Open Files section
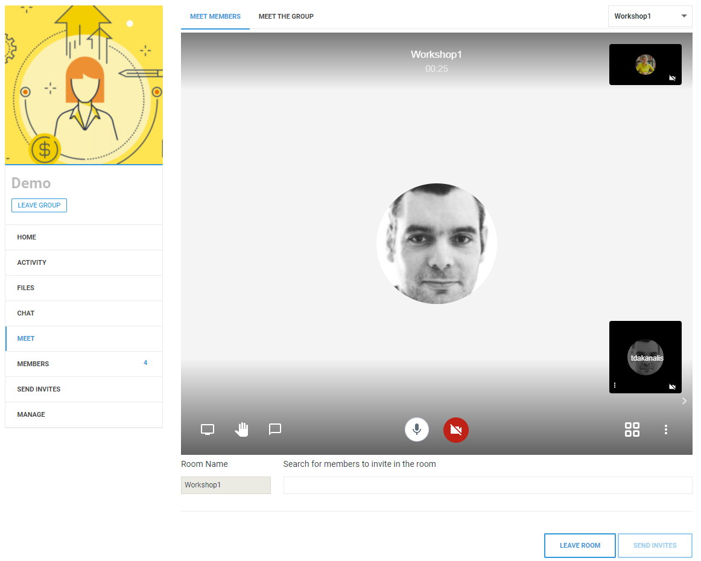The width and height of the screenshot is (701, 561). (x=84, y=288)
